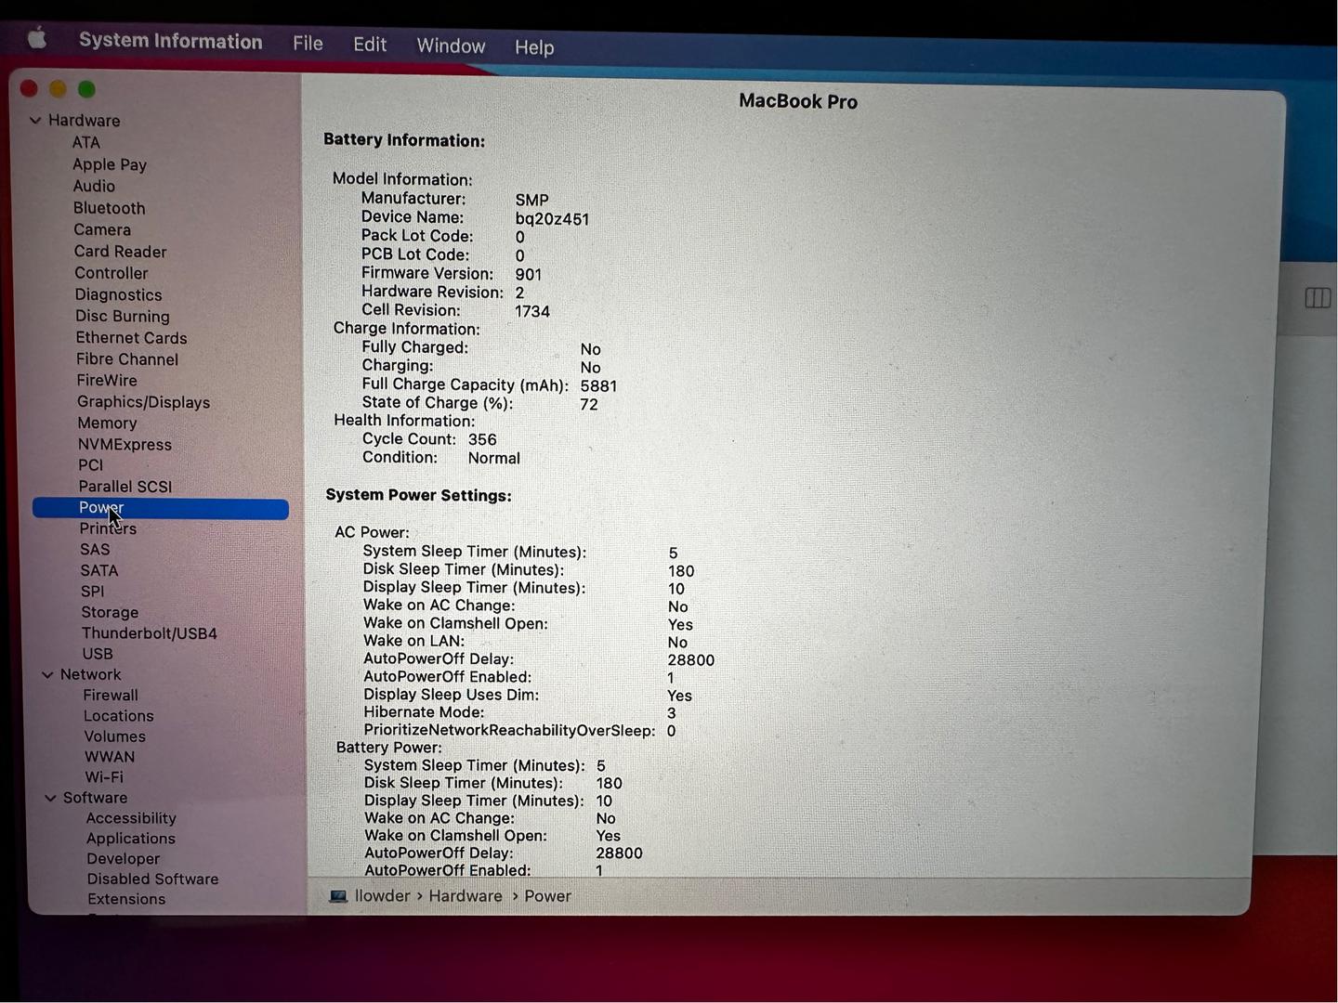Select Parallel SCSI in the sidebar

tap(125, 487)
